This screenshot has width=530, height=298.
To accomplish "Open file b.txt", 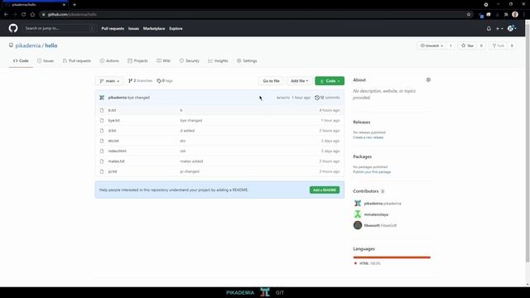I will pyautogui.click(x=112, y=110).
